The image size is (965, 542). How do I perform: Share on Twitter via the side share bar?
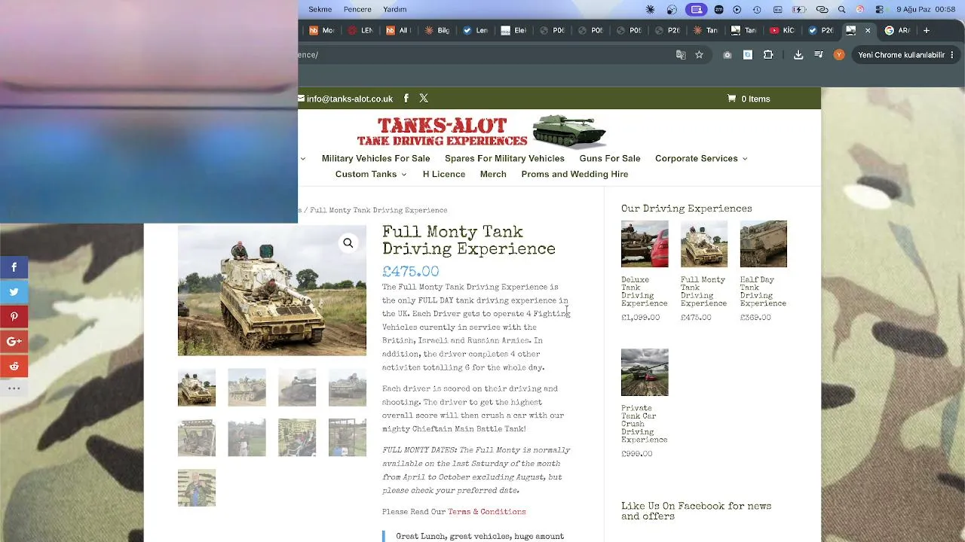click(14, 292)
